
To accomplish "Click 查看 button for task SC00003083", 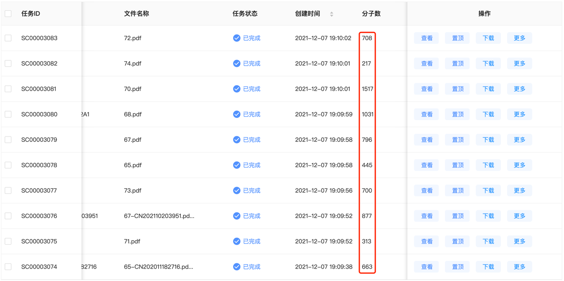I will (426, 38).
